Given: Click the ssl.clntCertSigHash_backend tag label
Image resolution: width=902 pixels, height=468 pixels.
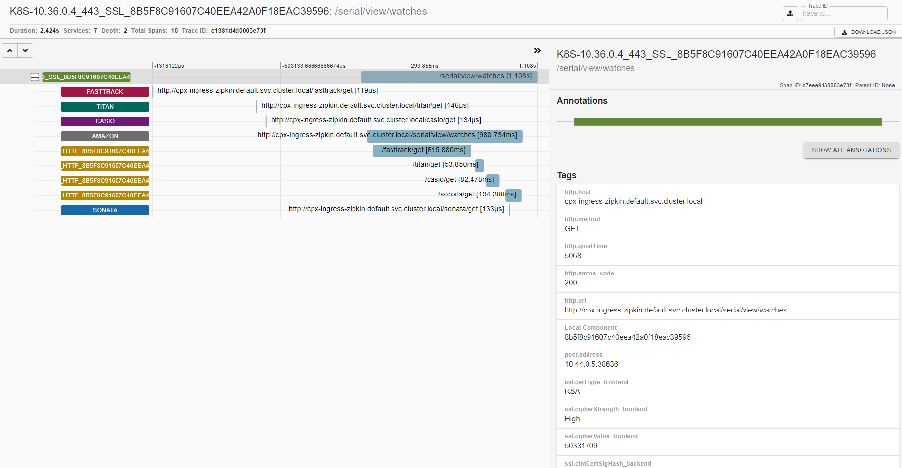Looking at the screenshot, I should 608,464.
